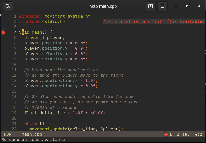Click 'player_t' type on line 5

pyautogui.click(x=34, y=38)
